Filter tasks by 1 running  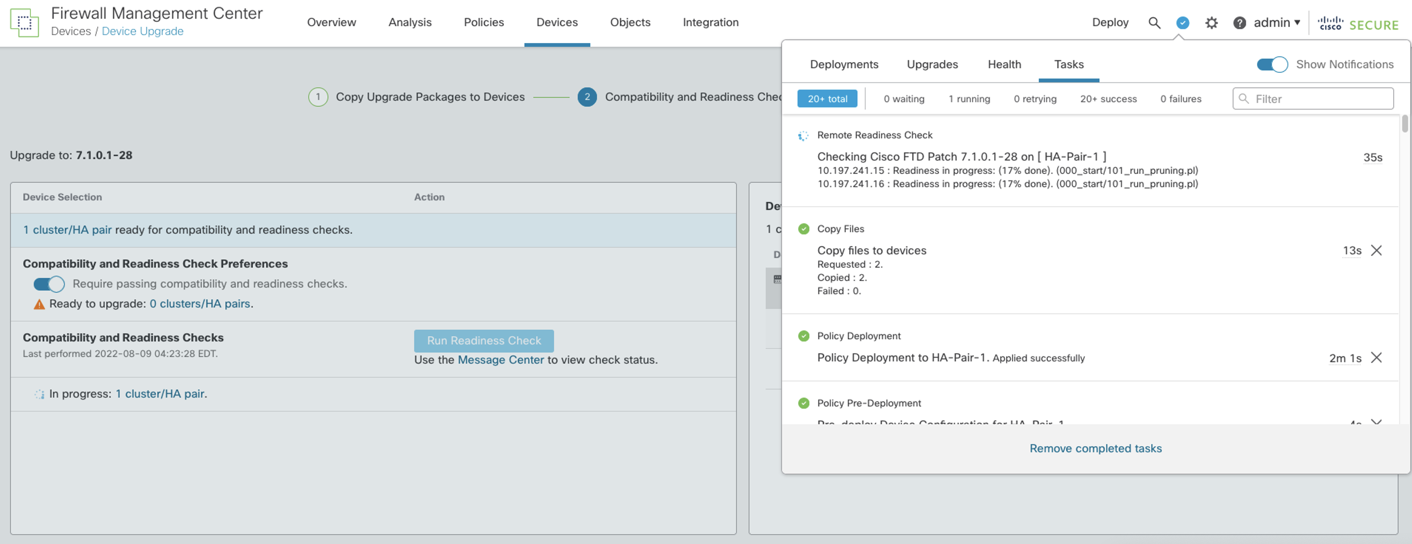coord(969,99)
